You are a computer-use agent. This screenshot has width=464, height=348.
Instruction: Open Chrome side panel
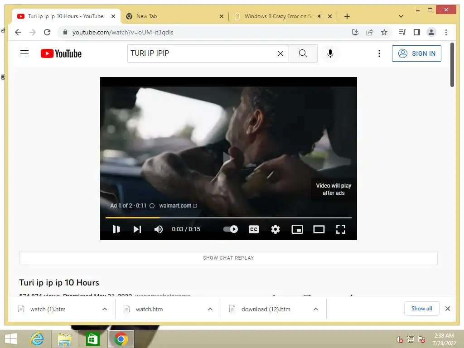[x=417, y=32]
